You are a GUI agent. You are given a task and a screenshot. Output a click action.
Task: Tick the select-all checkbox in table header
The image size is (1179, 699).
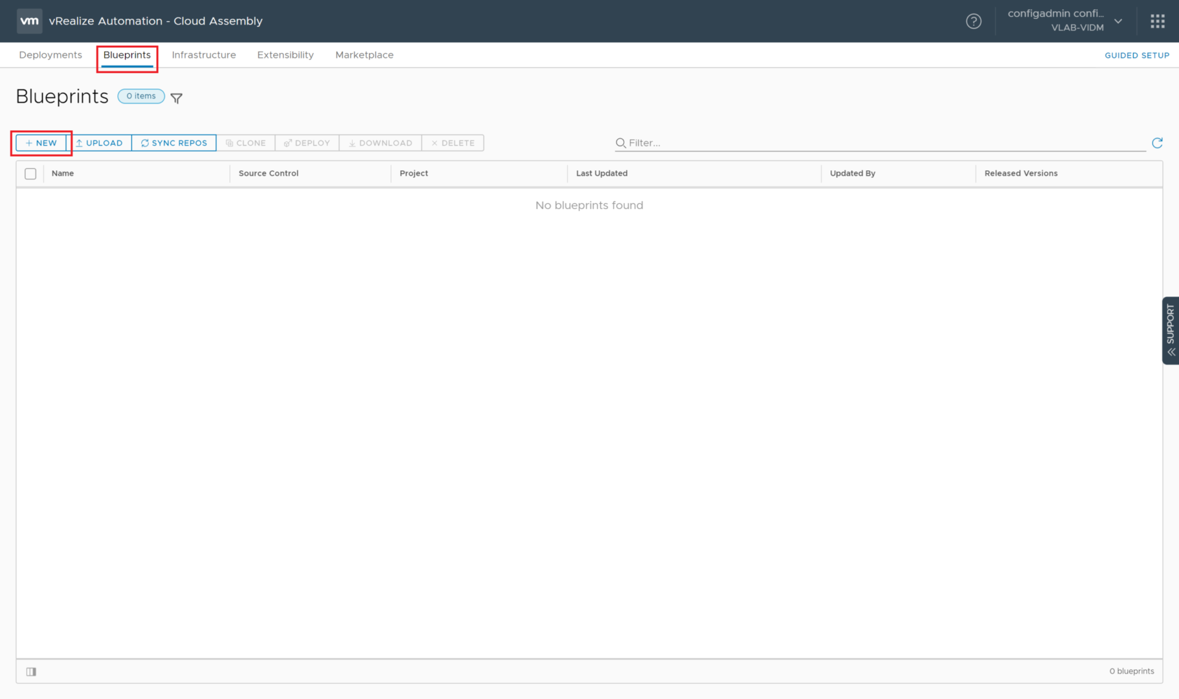coord(30,173)
